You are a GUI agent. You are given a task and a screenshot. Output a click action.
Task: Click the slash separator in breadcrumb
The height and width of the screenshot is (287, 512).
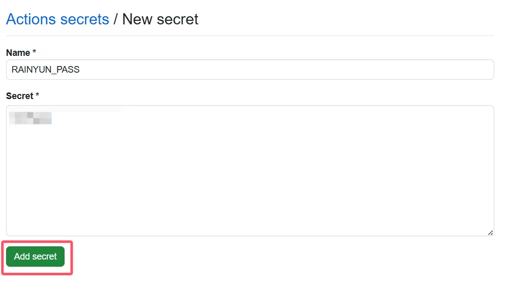116,19
